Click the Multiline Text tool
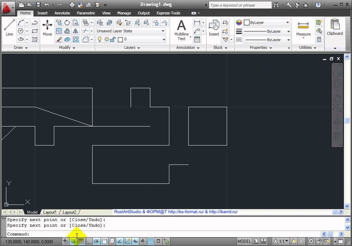 (181, 30)
